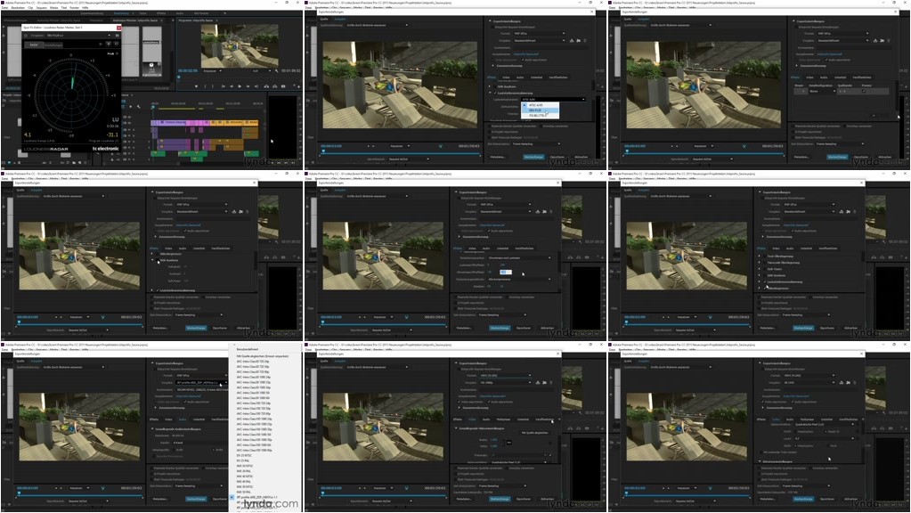Click Metadaten button in top-middle frame
Screen dimensions: 911x513
[x=498, y=157]
